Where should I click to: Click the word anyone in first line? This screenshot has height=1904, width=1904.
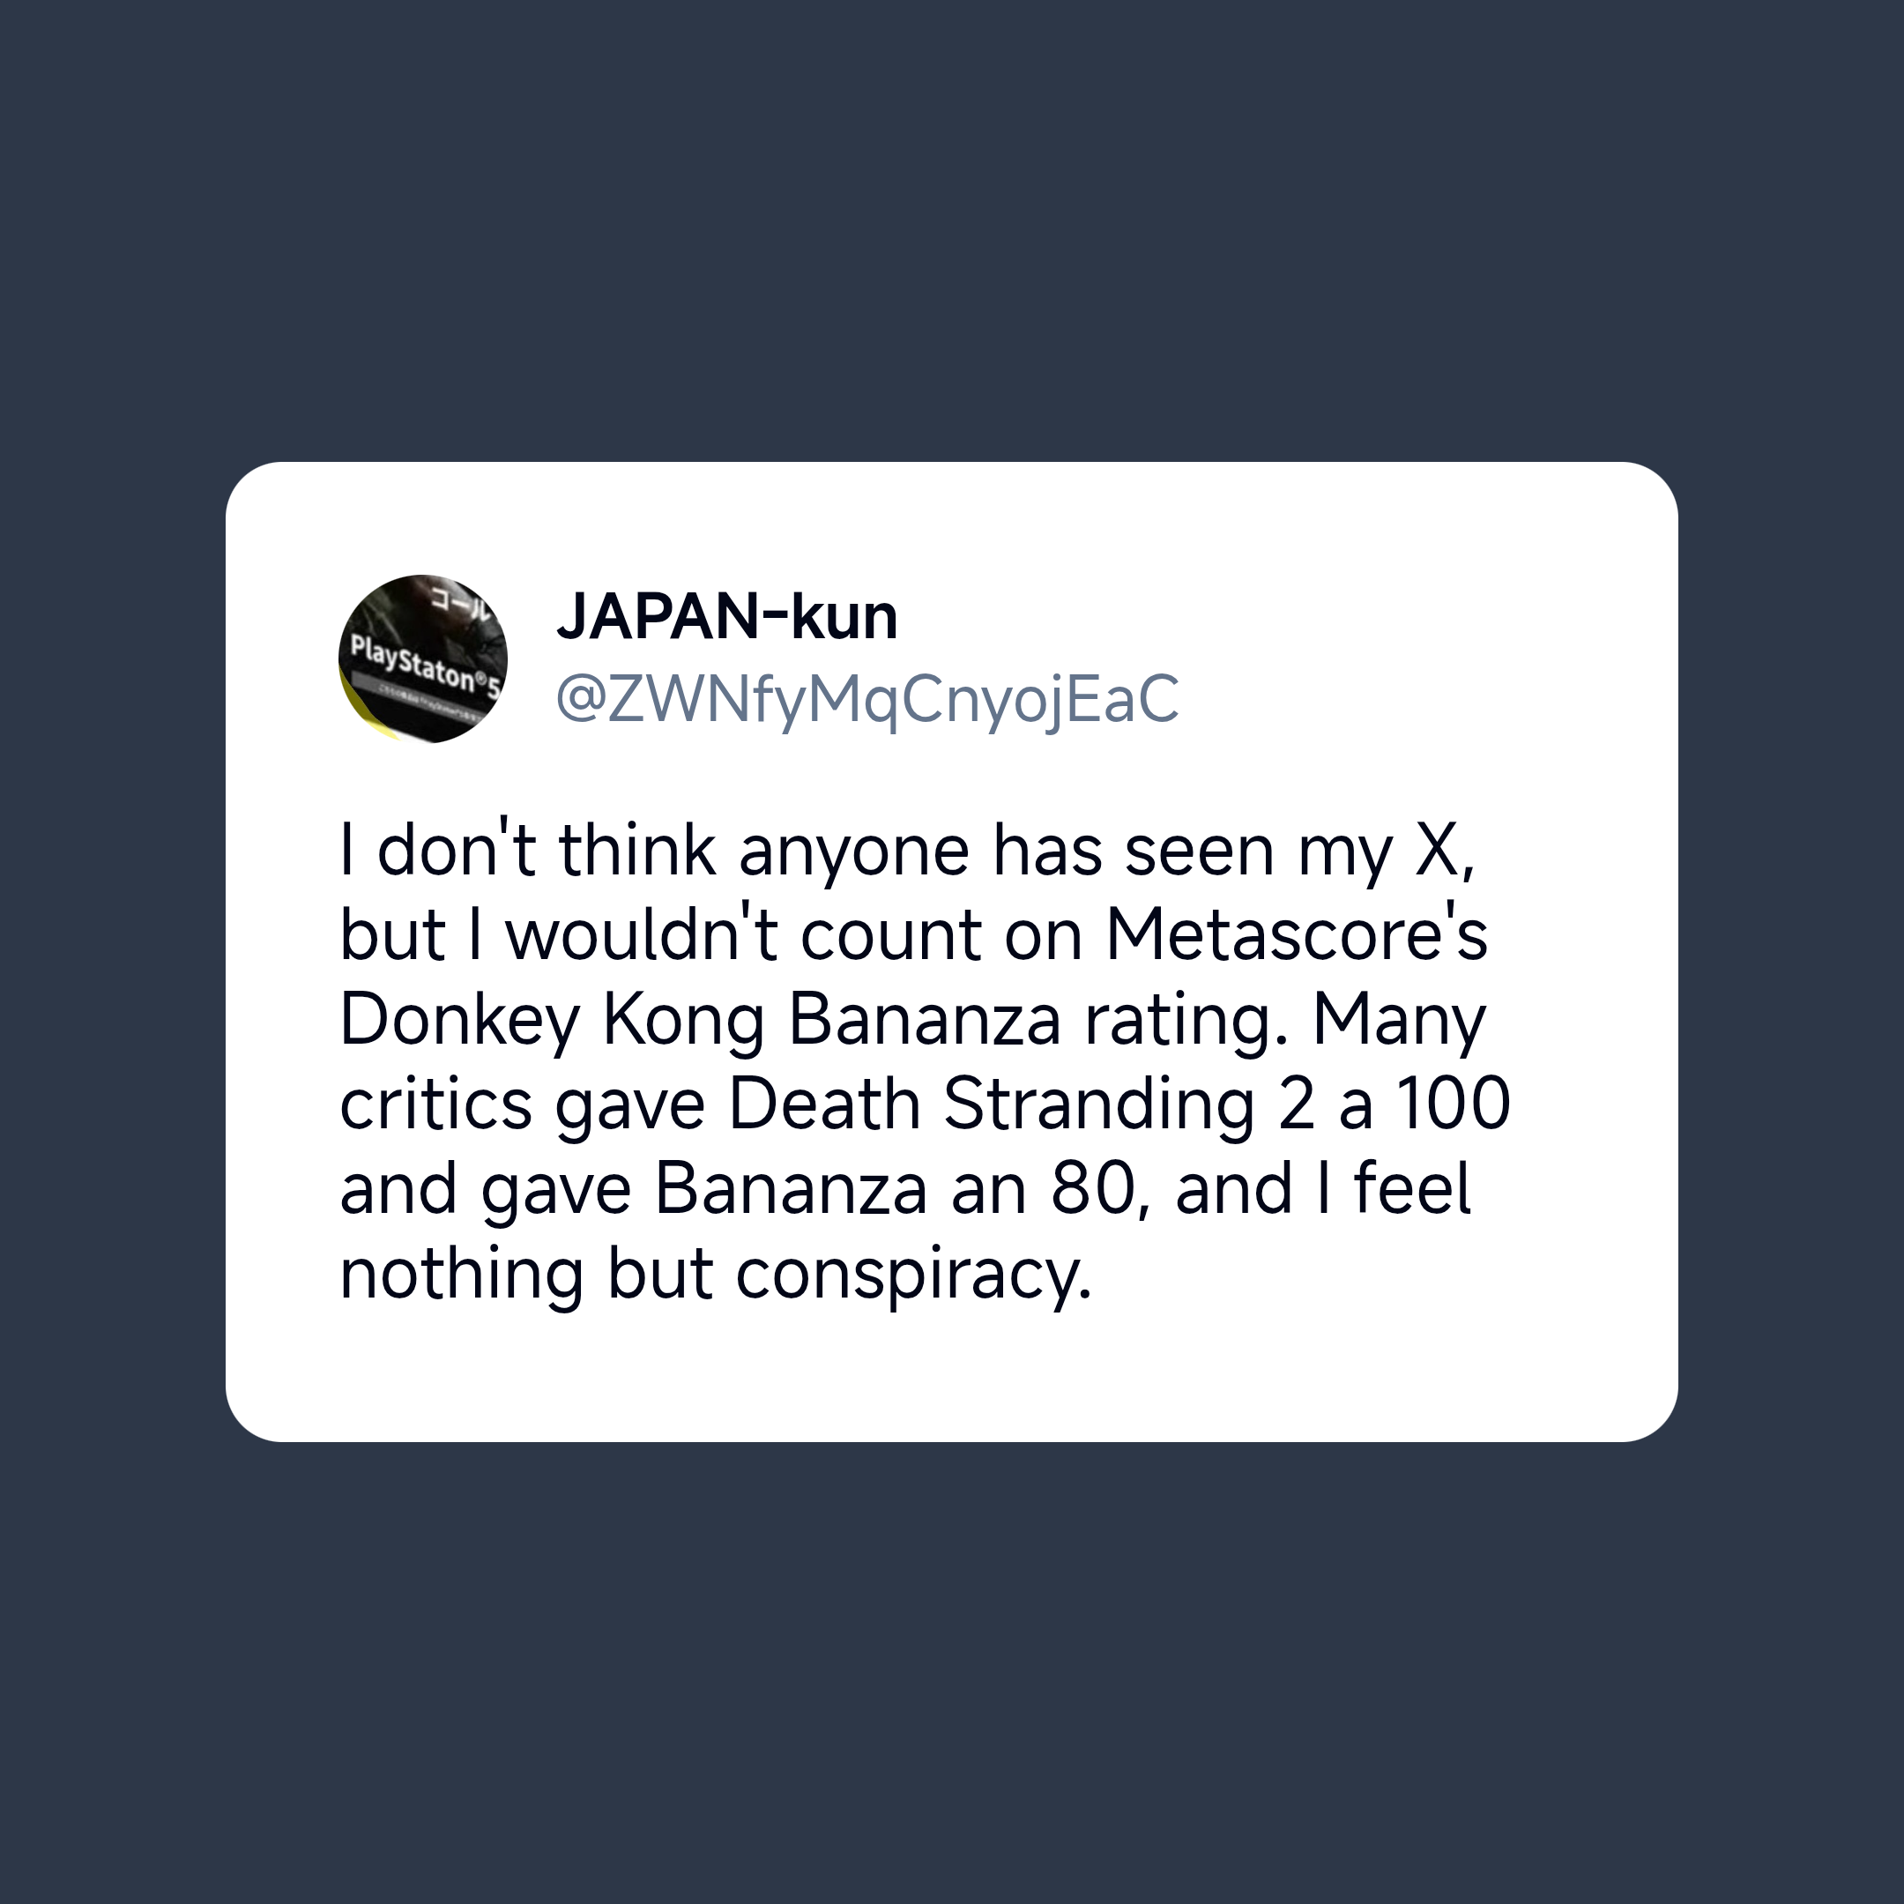pos(854,852)
